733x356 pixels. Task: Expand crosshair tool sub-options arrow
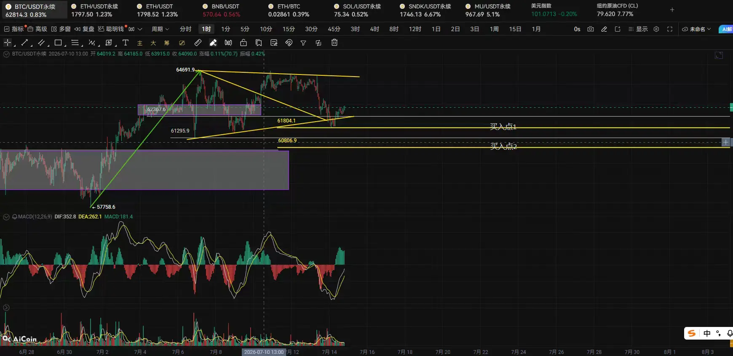15,45
